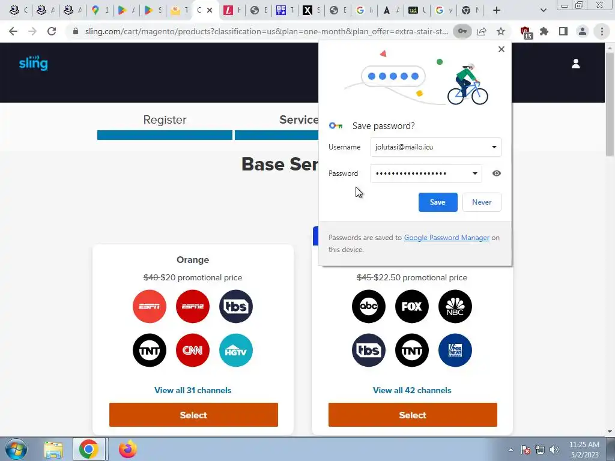Viewport: 615px width, 461px height.
Task: Bookmark this page with the star icon
Action: (501, 31)
